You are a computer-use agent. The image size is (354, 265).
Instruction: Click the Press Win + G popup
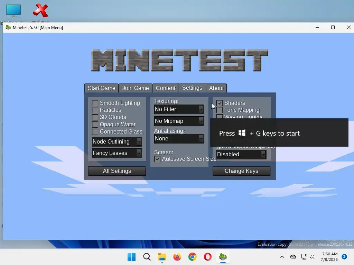click(x=279, y=133)
